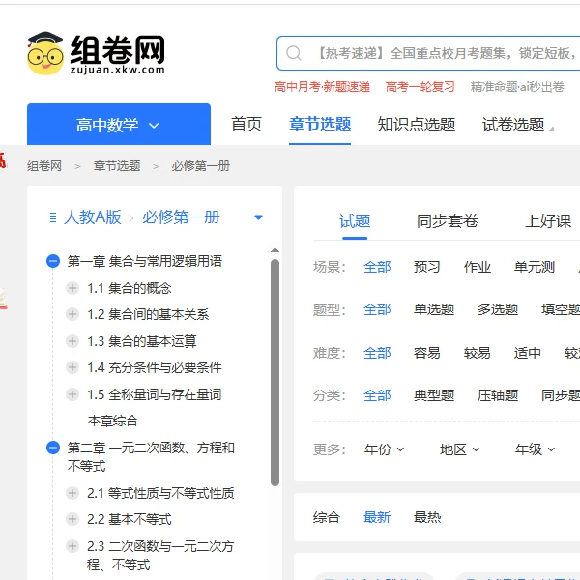The height and width of the screenshot is (580, 580).
Task: Click 章节选题 breadcrumb link
Action: coord(117,166)
